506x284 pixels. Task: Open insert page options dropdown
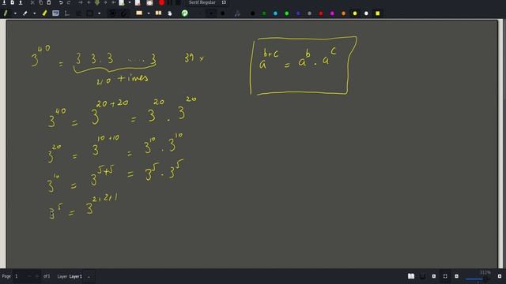[x=130, y=2]
